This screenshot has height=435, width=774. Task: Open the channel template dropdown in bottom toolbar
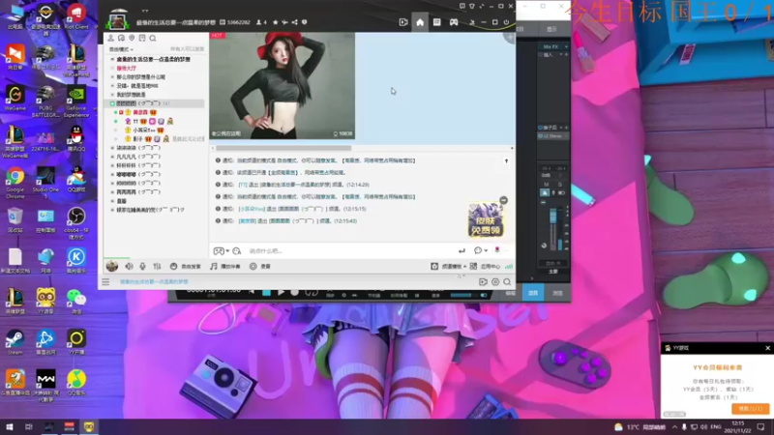tap(449, 267)
